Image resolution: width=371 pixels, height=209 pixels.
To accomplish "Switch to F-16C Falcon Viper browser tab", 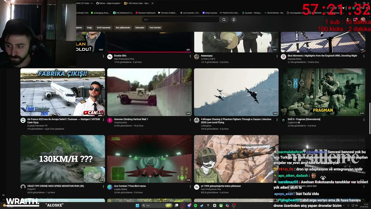I will coord(137,3).
